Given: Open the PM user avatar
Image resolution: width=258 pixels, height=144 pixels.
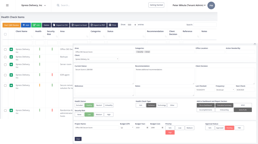Looking at the screenshot, I should [x=211, y=5].
